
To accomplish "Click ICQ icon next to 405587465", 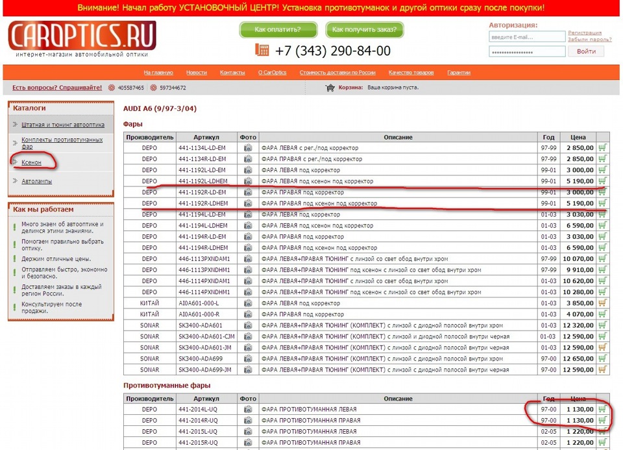I will tap(112, 88).
